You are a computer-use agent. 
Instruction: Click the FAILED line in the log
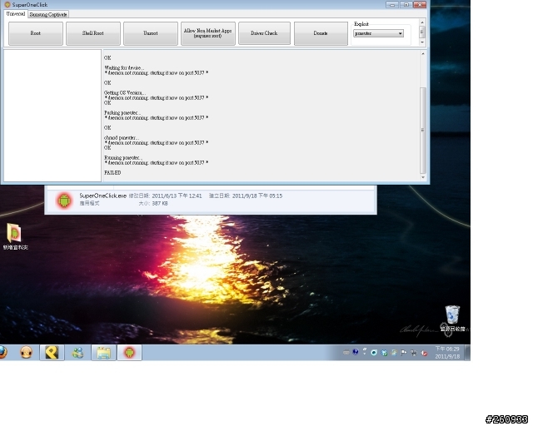pyautogui.click(x=112, y=172)
